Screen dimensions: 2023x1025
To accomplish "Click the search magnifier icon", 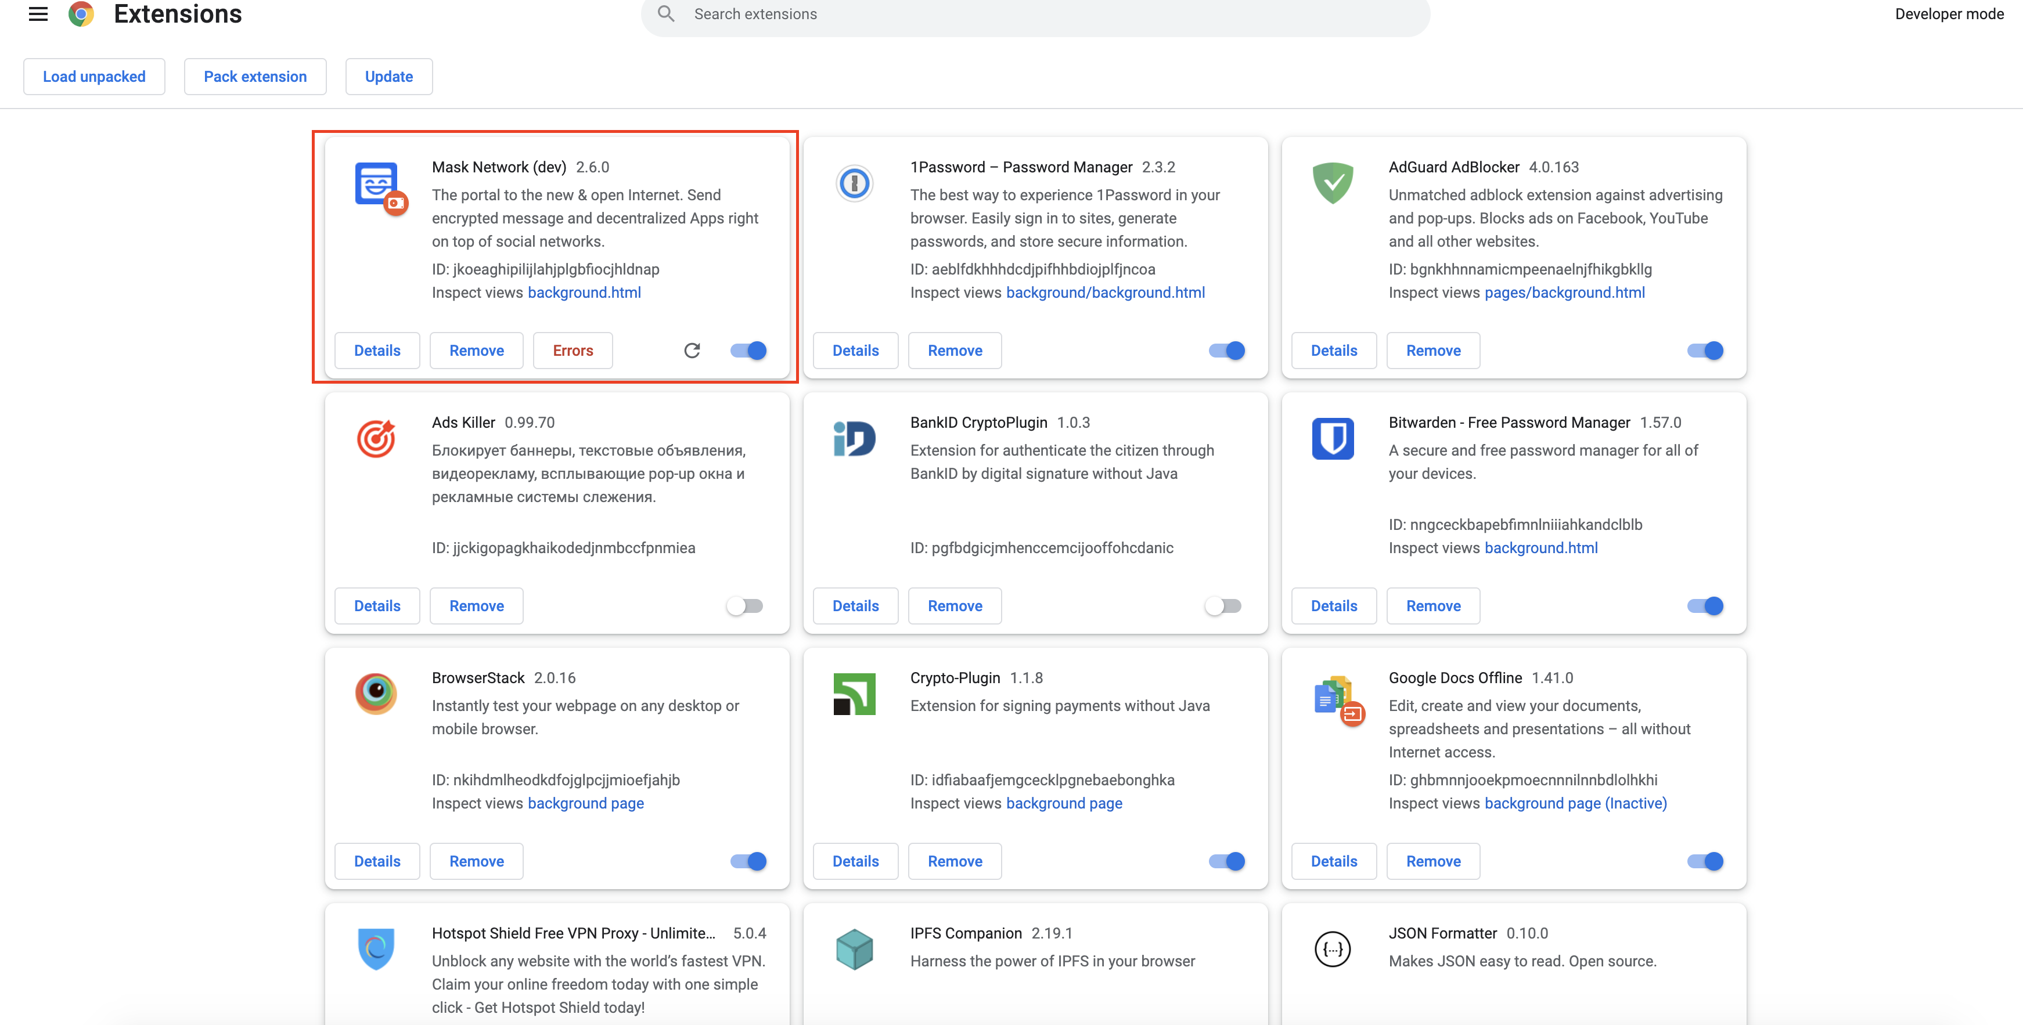I will (666, 13).
